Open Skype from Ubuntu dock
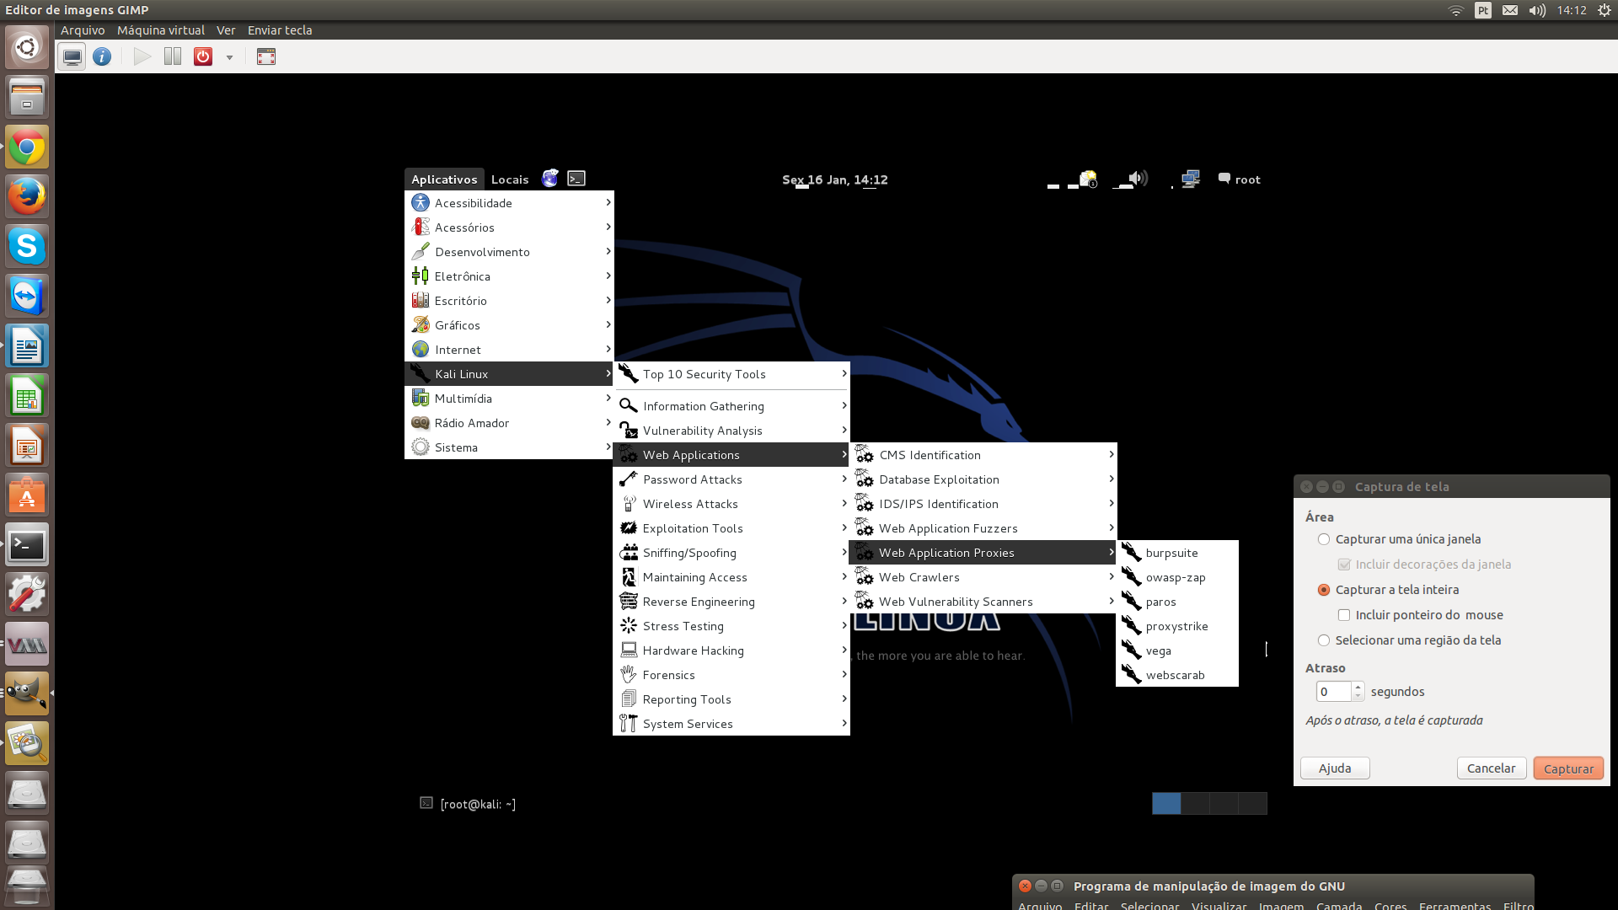 pos(27,247)
